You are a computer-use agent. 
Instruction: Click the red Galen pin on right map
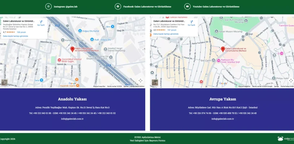coord(222,49)
